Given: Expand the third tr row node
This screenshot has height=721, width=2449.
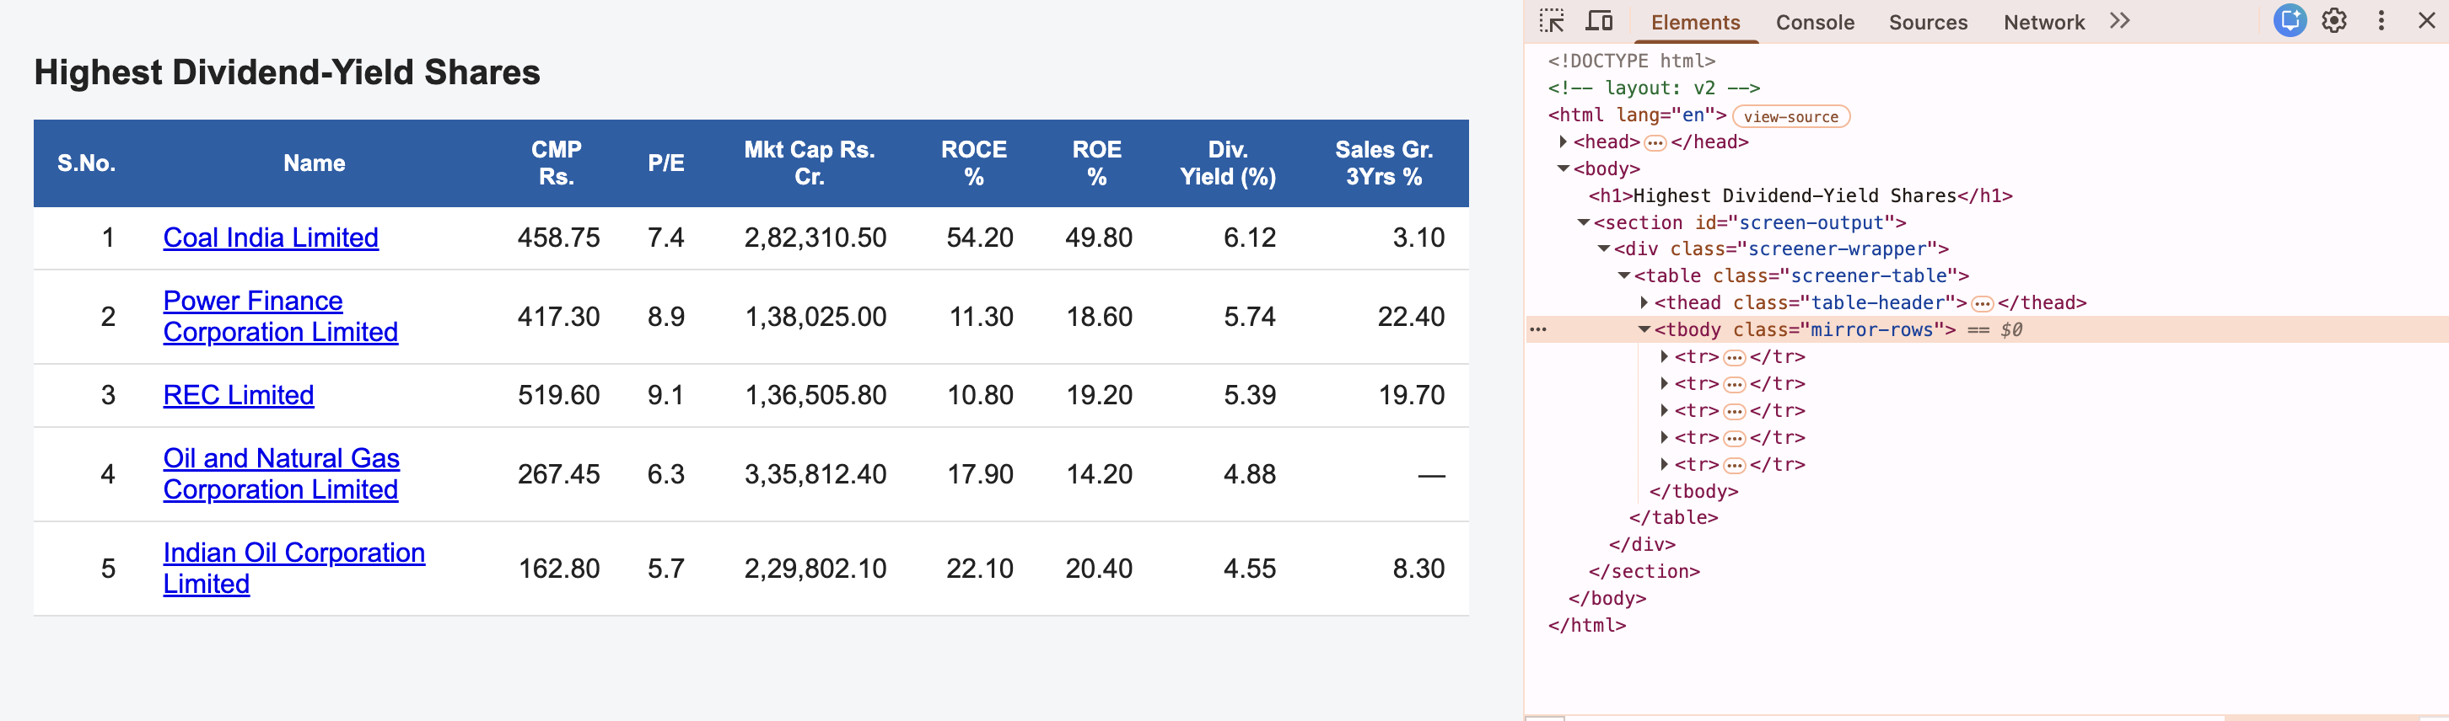Looking at the screenshot, I should 1664,409.
